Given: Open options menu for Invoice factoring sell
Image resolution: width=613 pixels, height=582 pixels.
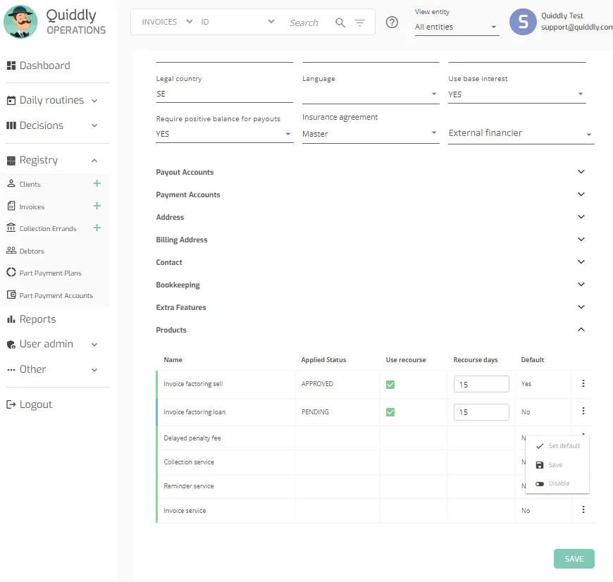Looking at the screenshot, I should (x=583, y=383).
